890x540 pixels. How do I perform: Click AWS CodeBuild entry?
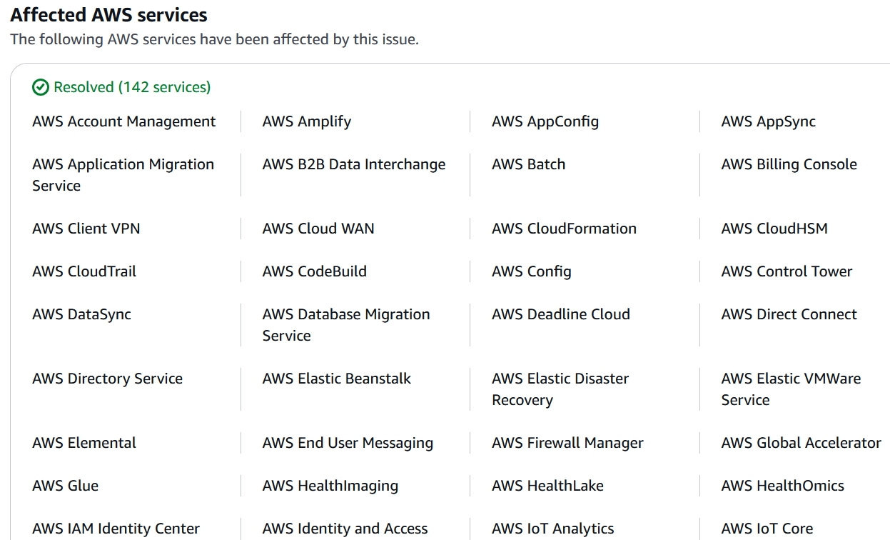314,271
